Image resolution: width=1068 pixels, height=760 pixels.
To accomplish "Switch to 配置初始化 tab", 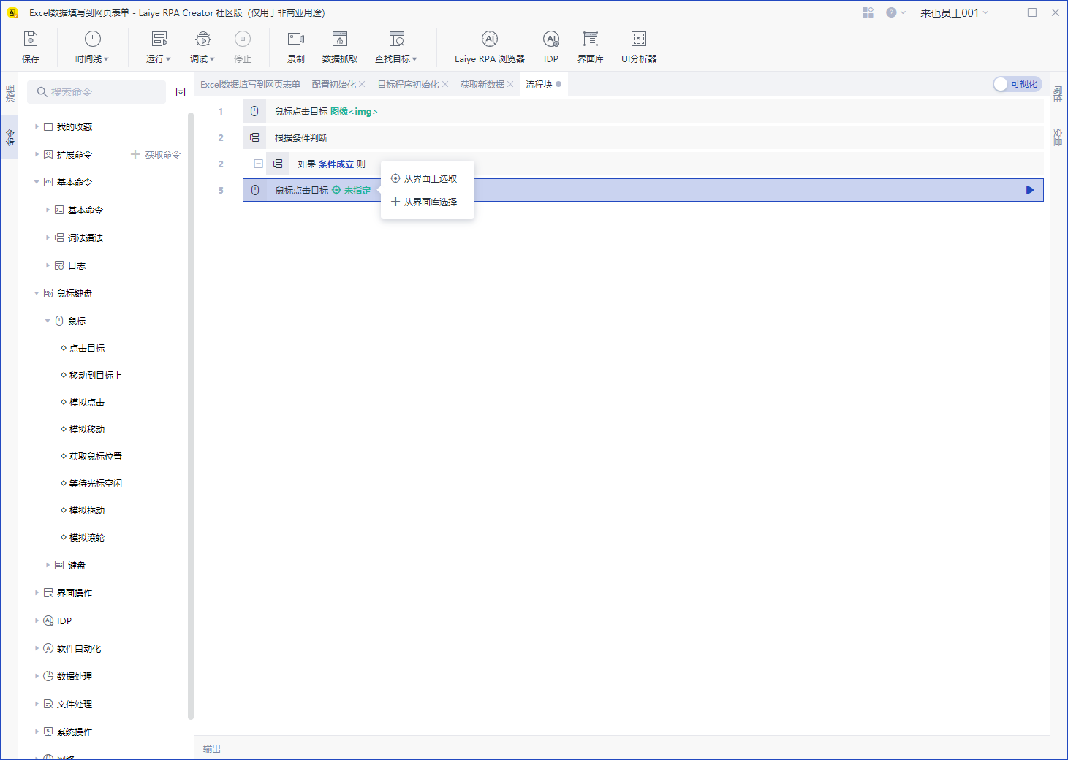I will pos(333,85).
